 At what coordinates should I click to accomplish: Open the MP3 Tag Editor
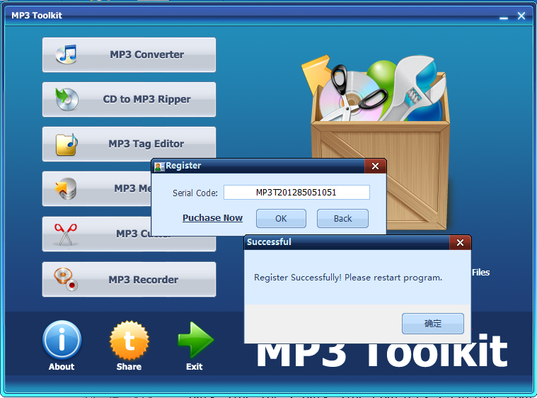129,144
